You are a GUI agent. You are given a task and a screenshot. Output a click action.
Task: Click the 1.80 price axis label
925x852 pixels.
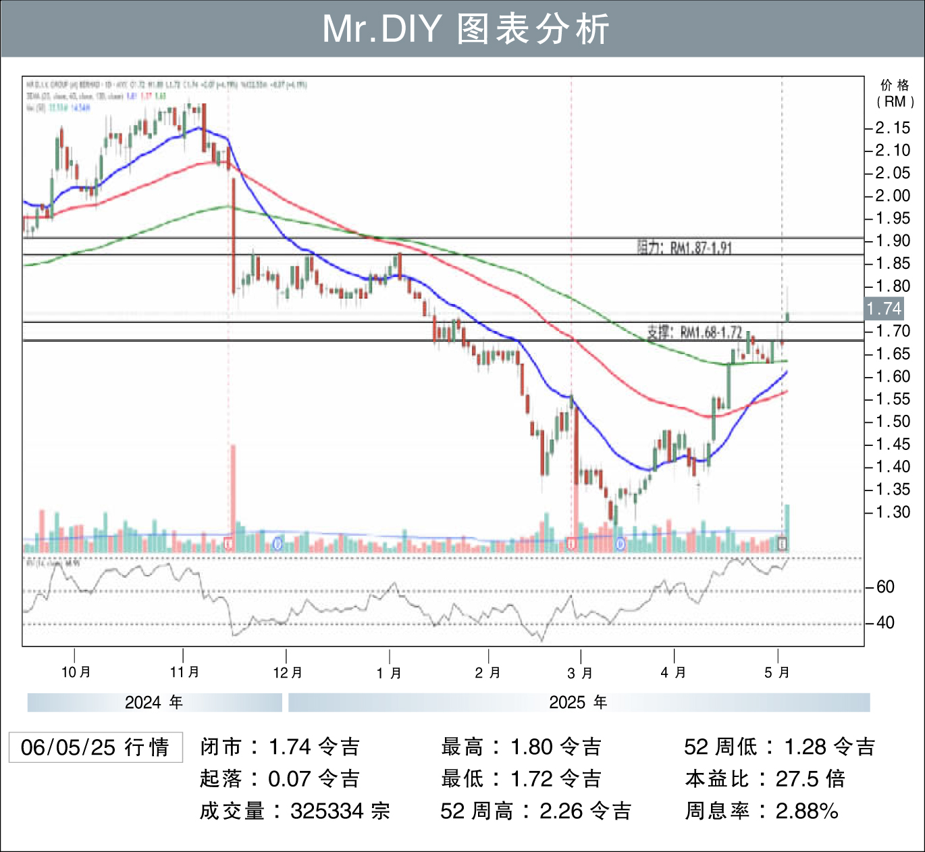892,286
